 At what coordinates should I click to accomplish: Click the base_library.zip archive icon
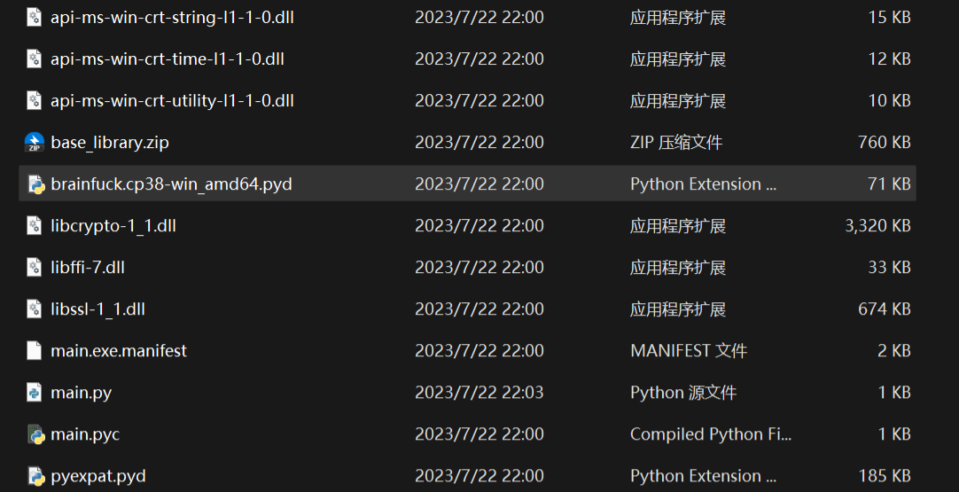coord(35,142)
